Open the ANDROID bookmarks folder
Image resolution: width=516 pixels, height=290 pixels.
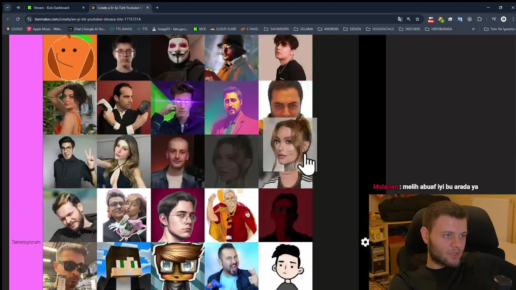click(x=328, y=29)
